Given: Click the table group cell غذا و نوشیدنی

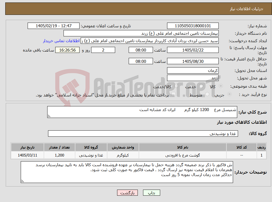Looking at the screenshot, I should (91, 155).
